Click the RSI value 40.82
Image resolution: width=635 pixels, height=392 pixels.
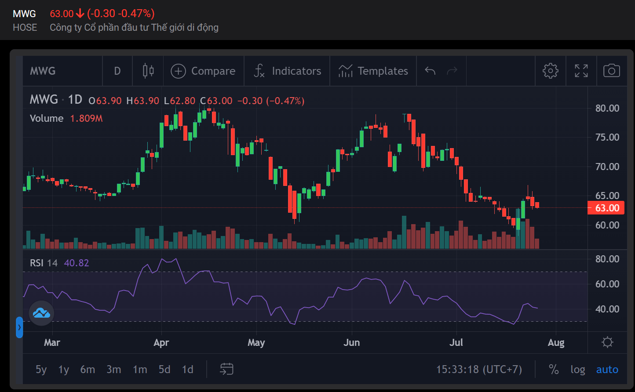tap(77, 263)
